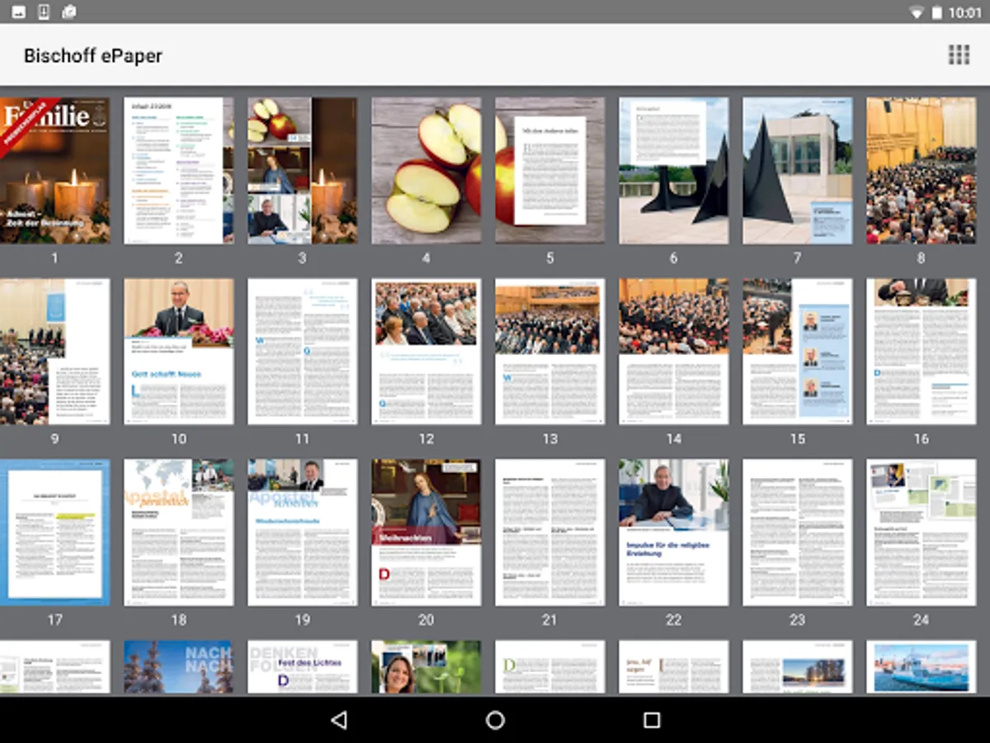Tap the battery status icon
Screen dimensions: 990x743
point(937,12)
